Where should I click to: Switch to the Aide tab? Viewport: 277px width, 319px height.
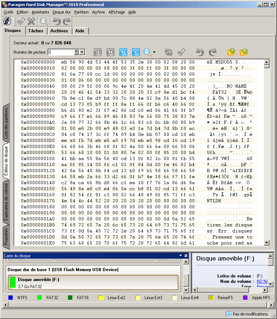tap(80, 31)
